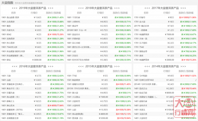Click the <<< arrows before the 2017年 heading

click(147, 8)
